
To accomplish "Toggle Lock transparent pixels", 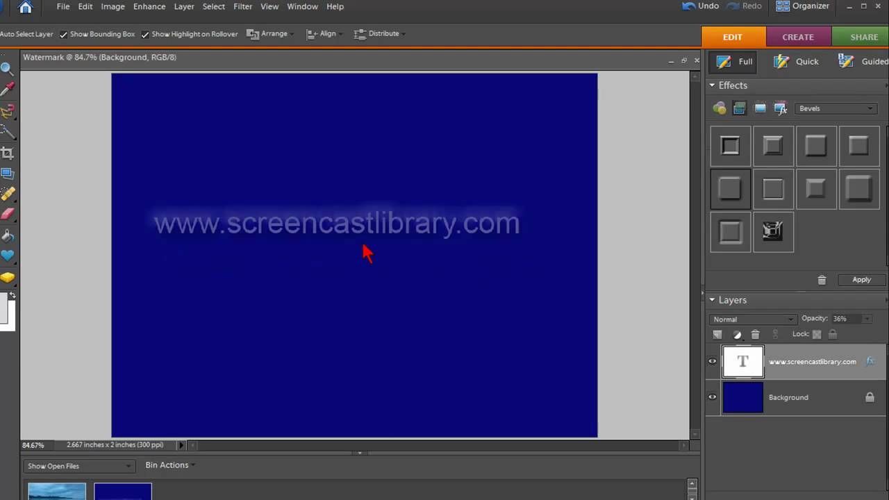I will (817, 335).
